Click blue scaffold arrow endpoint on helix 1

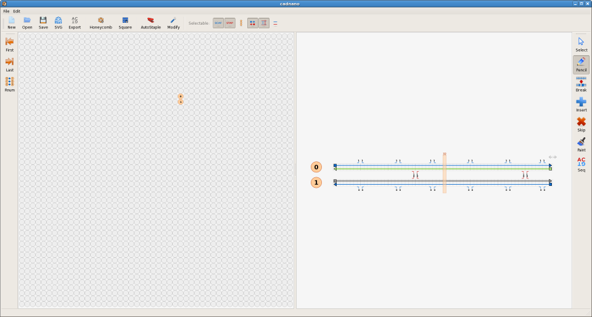tap(335, 184)
